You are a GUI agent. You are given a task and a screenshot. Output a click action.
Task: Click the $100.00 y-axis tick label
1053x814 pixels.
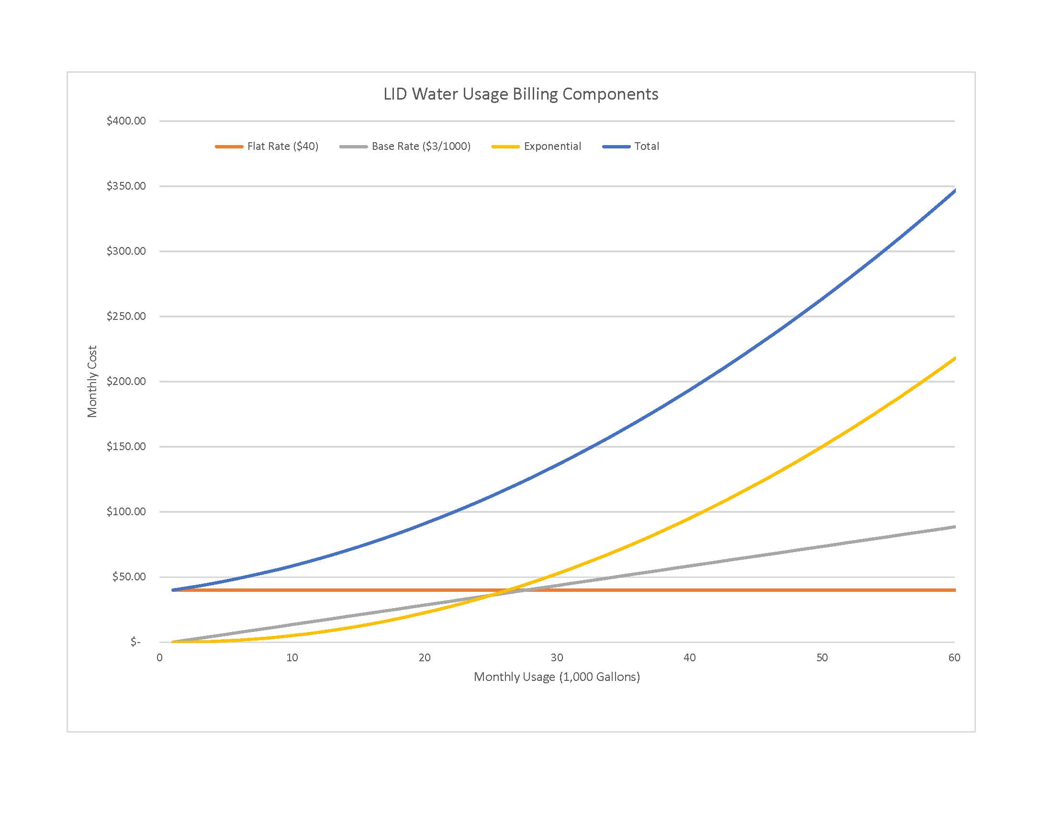click(x=126, y=512)
